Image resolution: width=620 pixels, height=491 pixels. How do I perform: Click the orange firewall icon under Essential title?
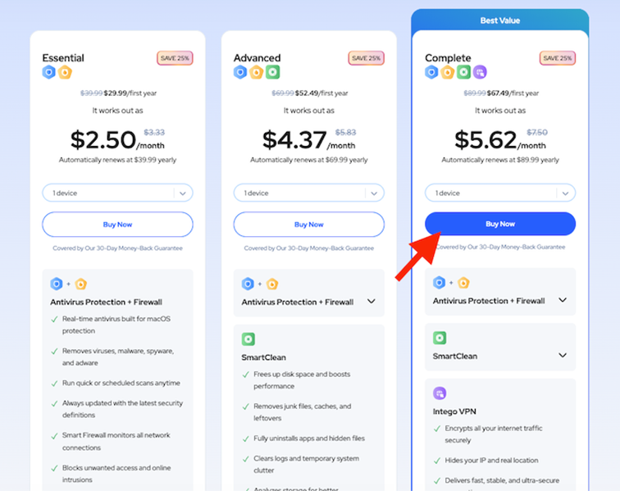coord(65,72)
